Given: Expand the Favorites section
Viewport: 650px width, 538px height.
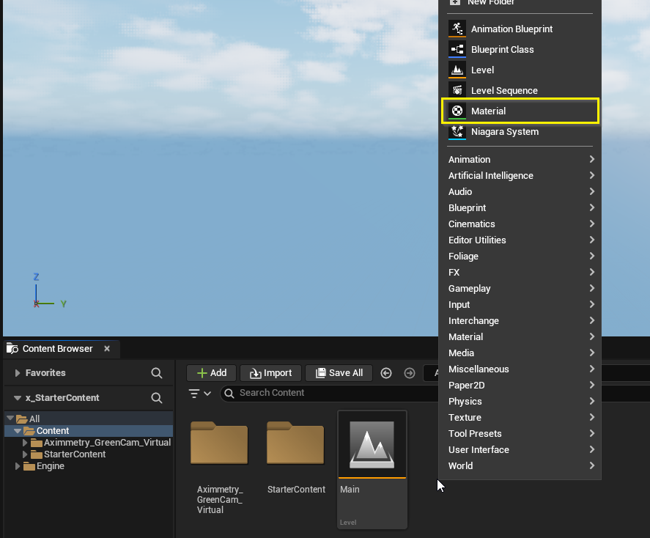Looking at the screenshot, I should coord(18,373).
